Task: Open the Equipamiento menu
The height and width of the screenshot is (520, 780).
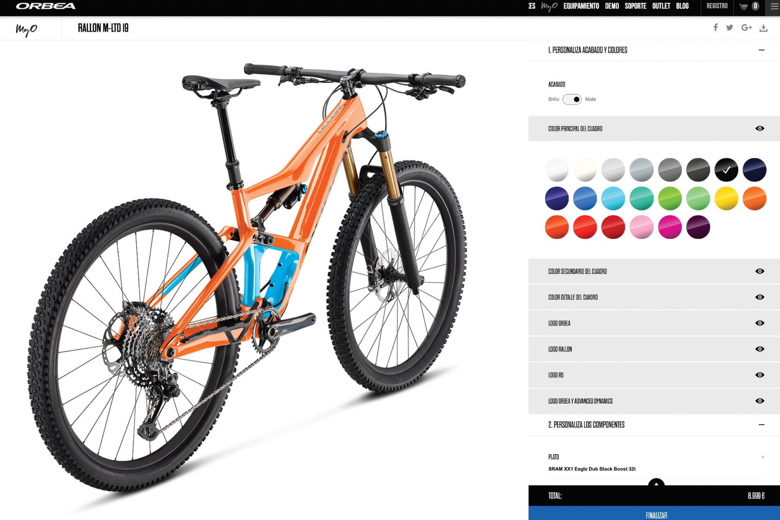Action: [581, 6]
